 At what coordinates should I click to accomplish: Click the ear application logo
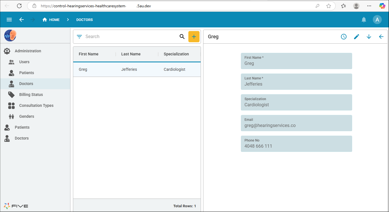tap(10, 36)
